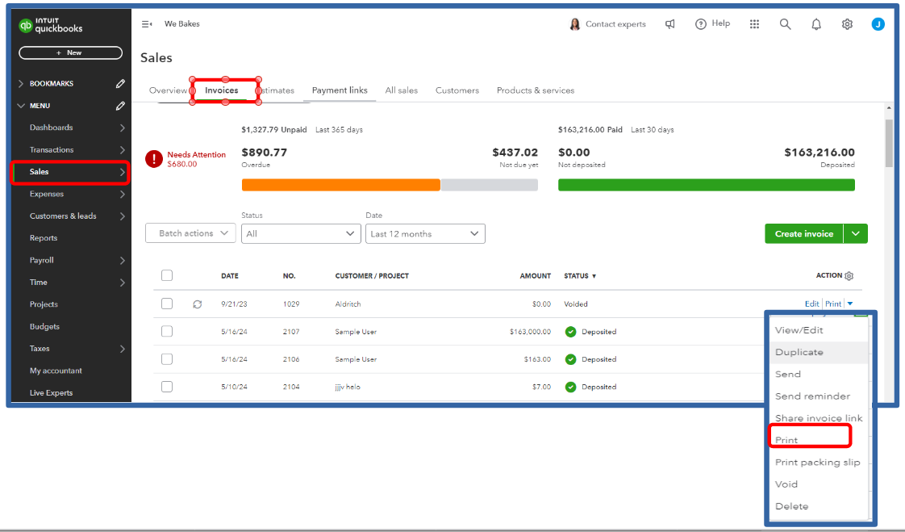Click the pencil icon next to BOOKMARKS
Image resolution: width=905 pixels, height=532 pixels.
click(x=119, y=83)
